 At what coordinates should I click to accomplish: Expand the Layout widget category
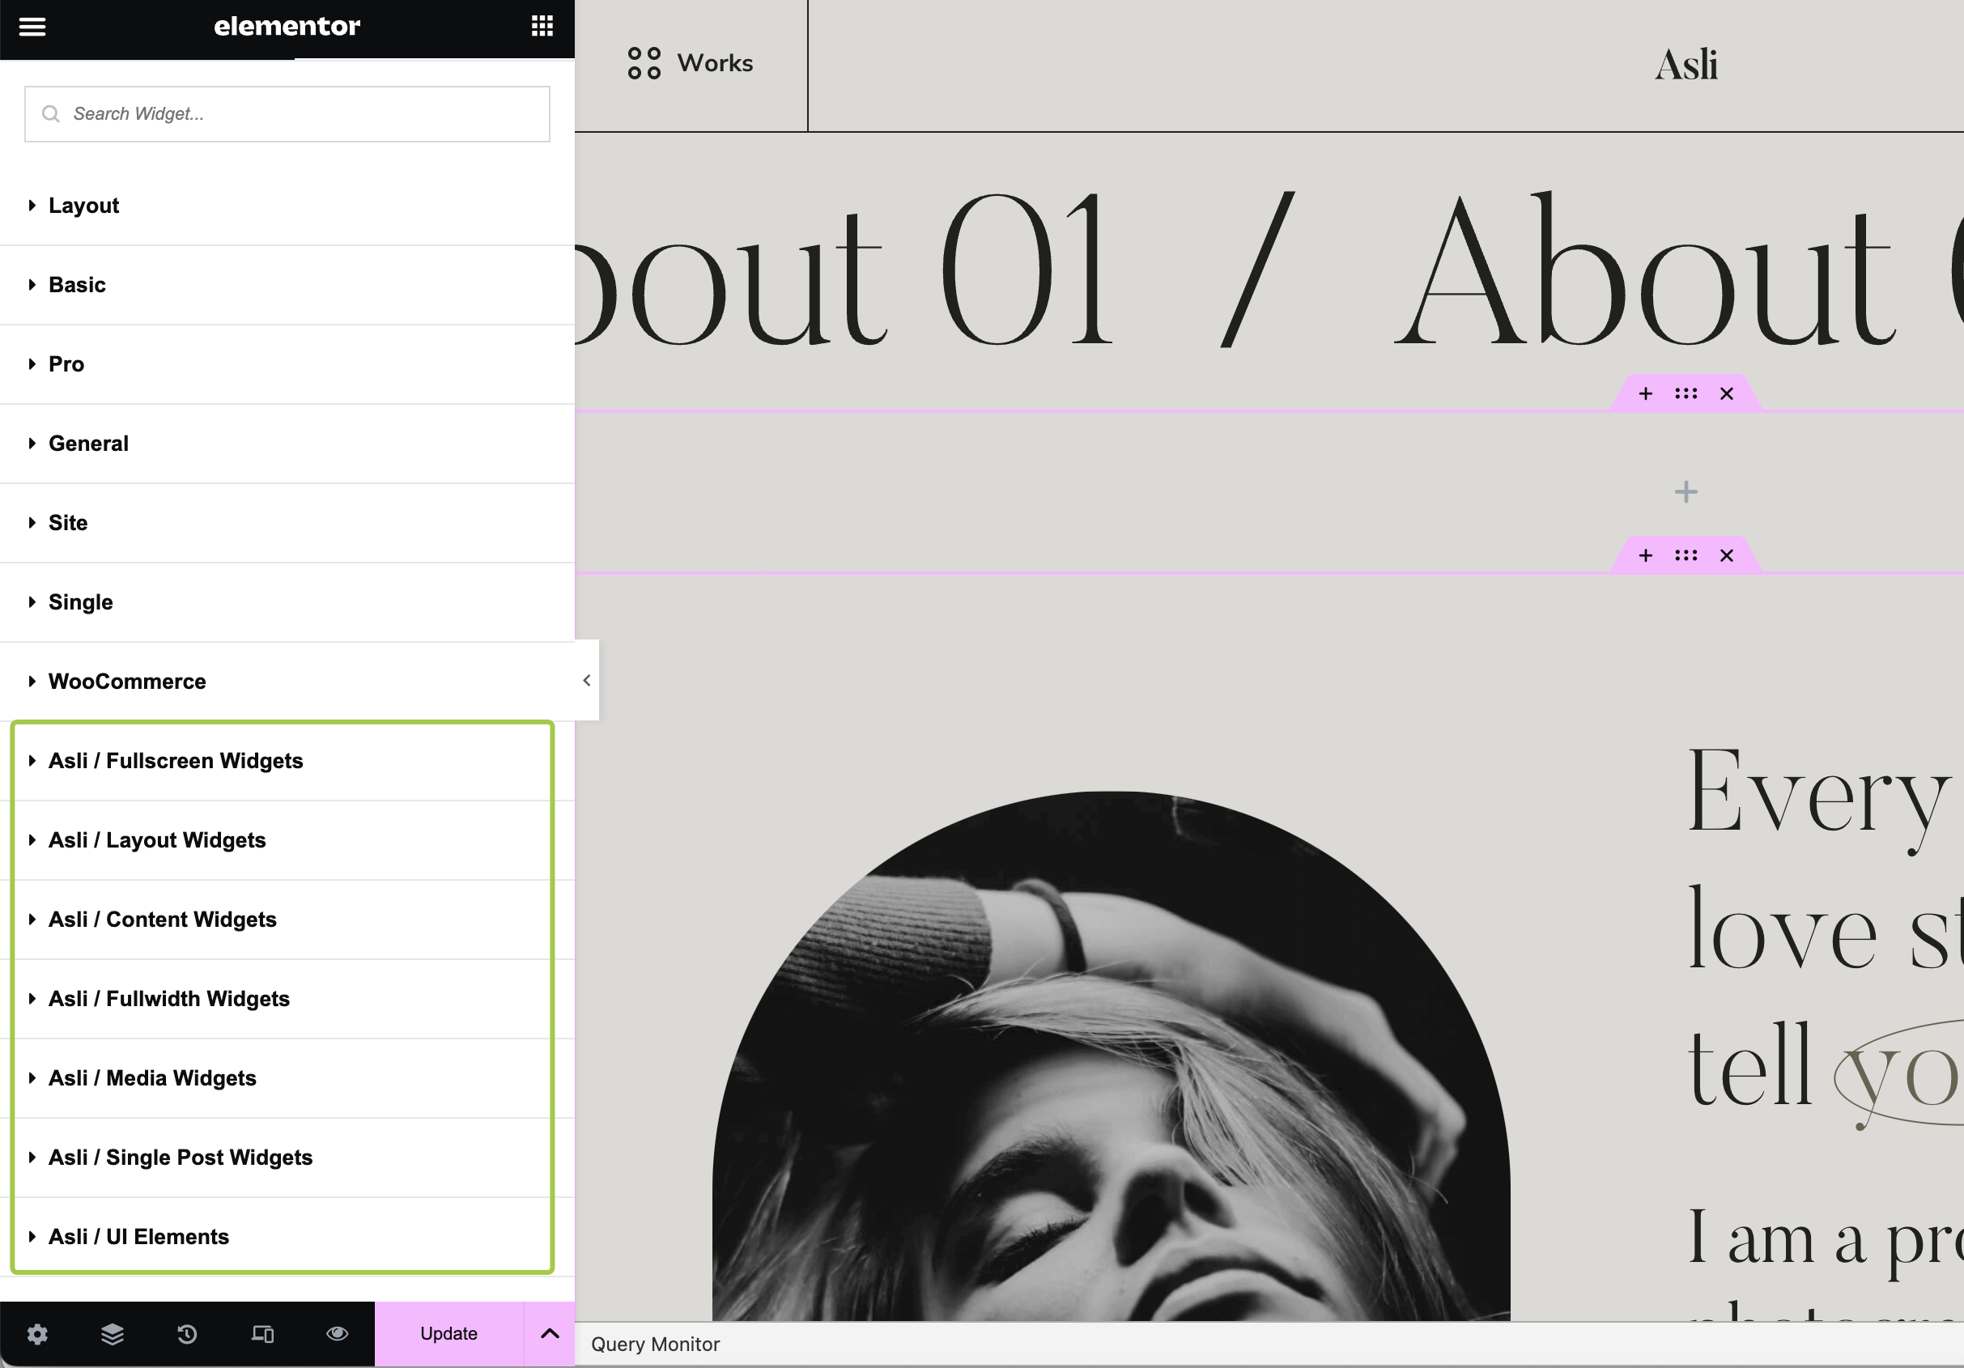pos(84,206)
